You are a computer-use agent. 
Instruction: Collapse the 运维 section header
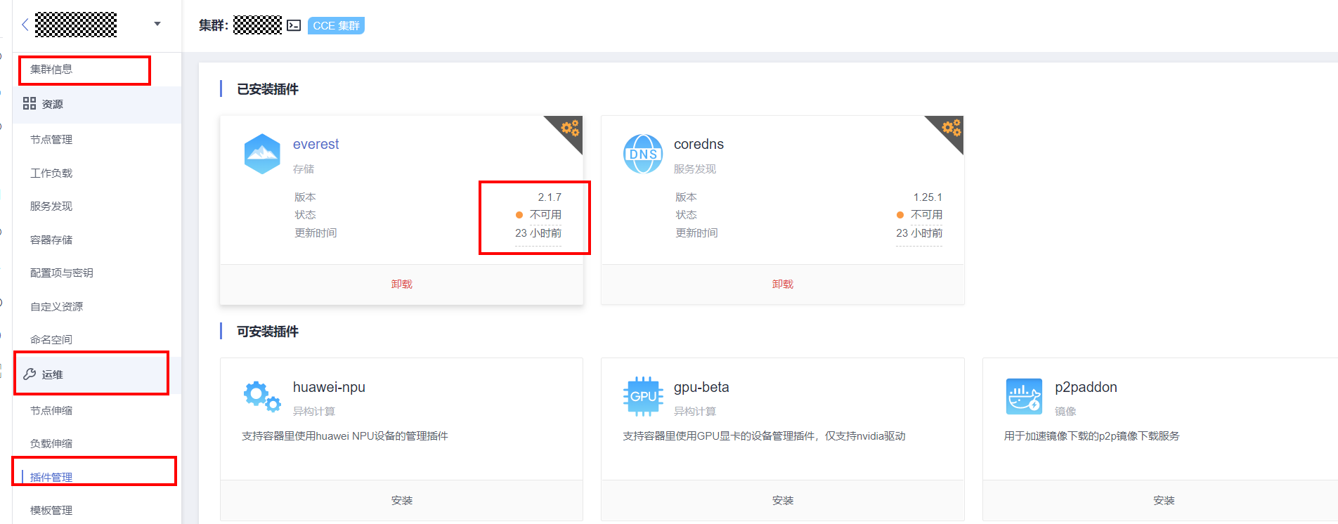point(97,374)
